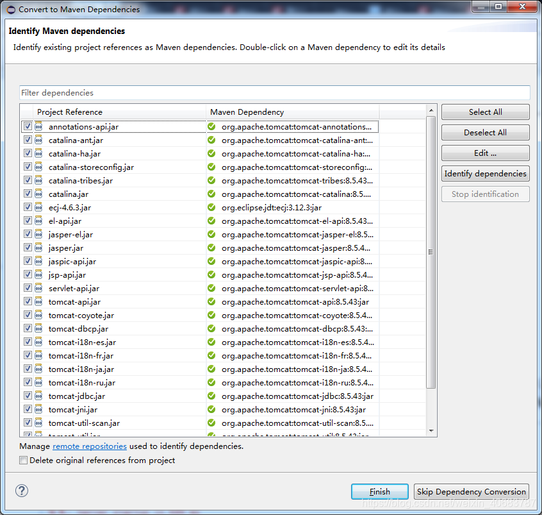Click the jar icon for catalina-ha.jar
Screen dimensions: 542x515
pyautogui.click(x=38, y=154)
